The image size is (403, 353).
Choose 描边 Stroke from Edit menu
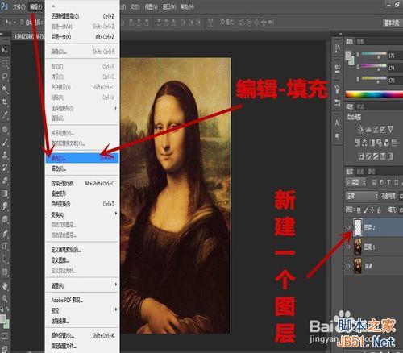coord(82,168)
